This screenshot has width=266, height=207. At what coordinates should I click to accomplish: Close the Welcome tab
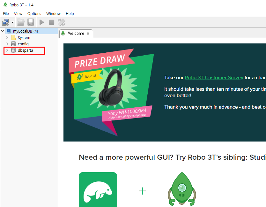point(88,34)
